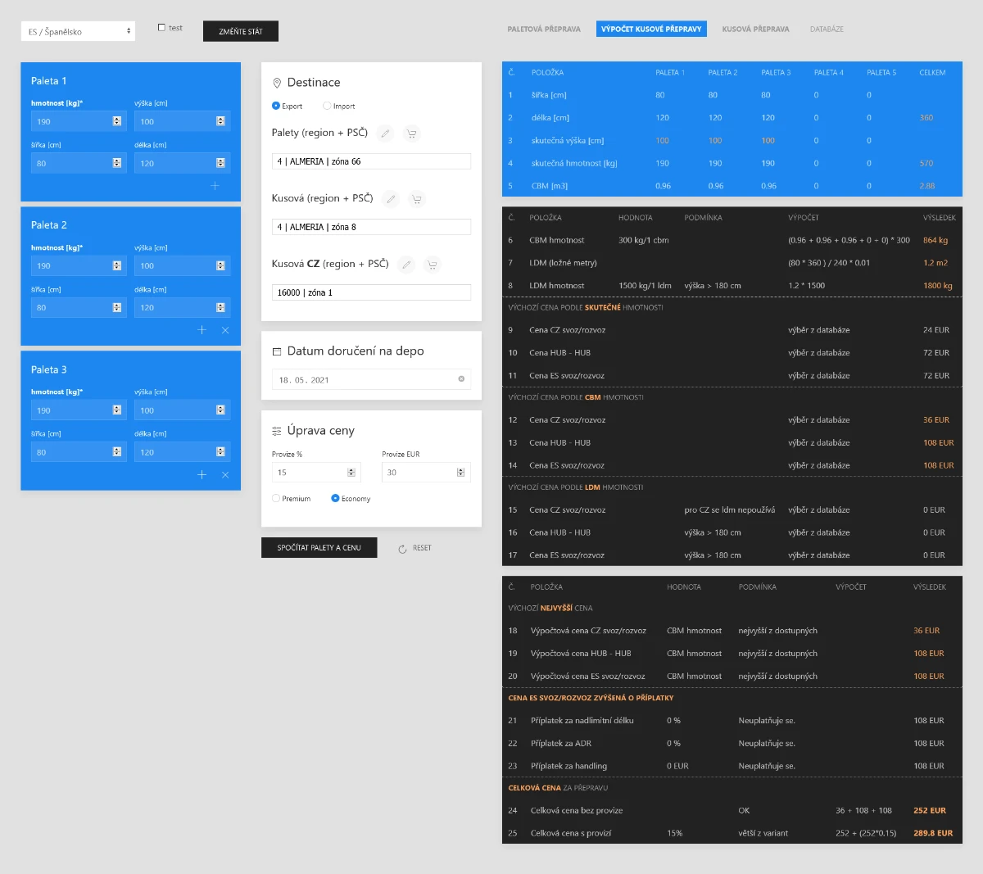Open the ES / Španělsko country dropdown
983x874 pixels.
pos(78,32)
